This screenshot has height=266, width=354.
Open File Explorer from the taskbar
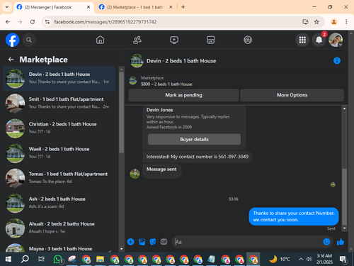coord(100,259)
